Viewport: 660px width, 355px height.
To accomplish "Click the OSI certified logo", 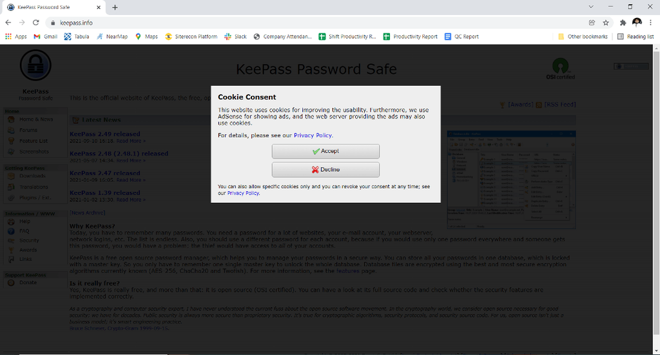I will pyautogui.click(x=560, y=69).
